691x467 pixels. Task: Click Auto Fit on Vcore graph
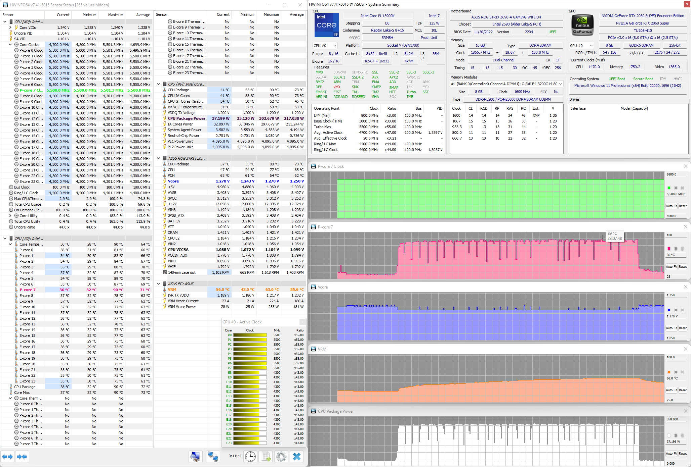coord(671,328)
